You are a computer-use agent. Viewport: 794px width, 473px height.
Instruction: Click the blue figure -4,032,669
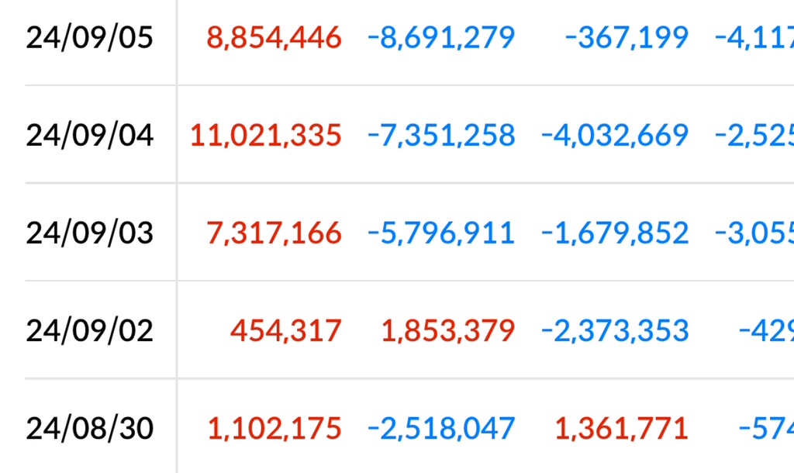click(615, 135)
